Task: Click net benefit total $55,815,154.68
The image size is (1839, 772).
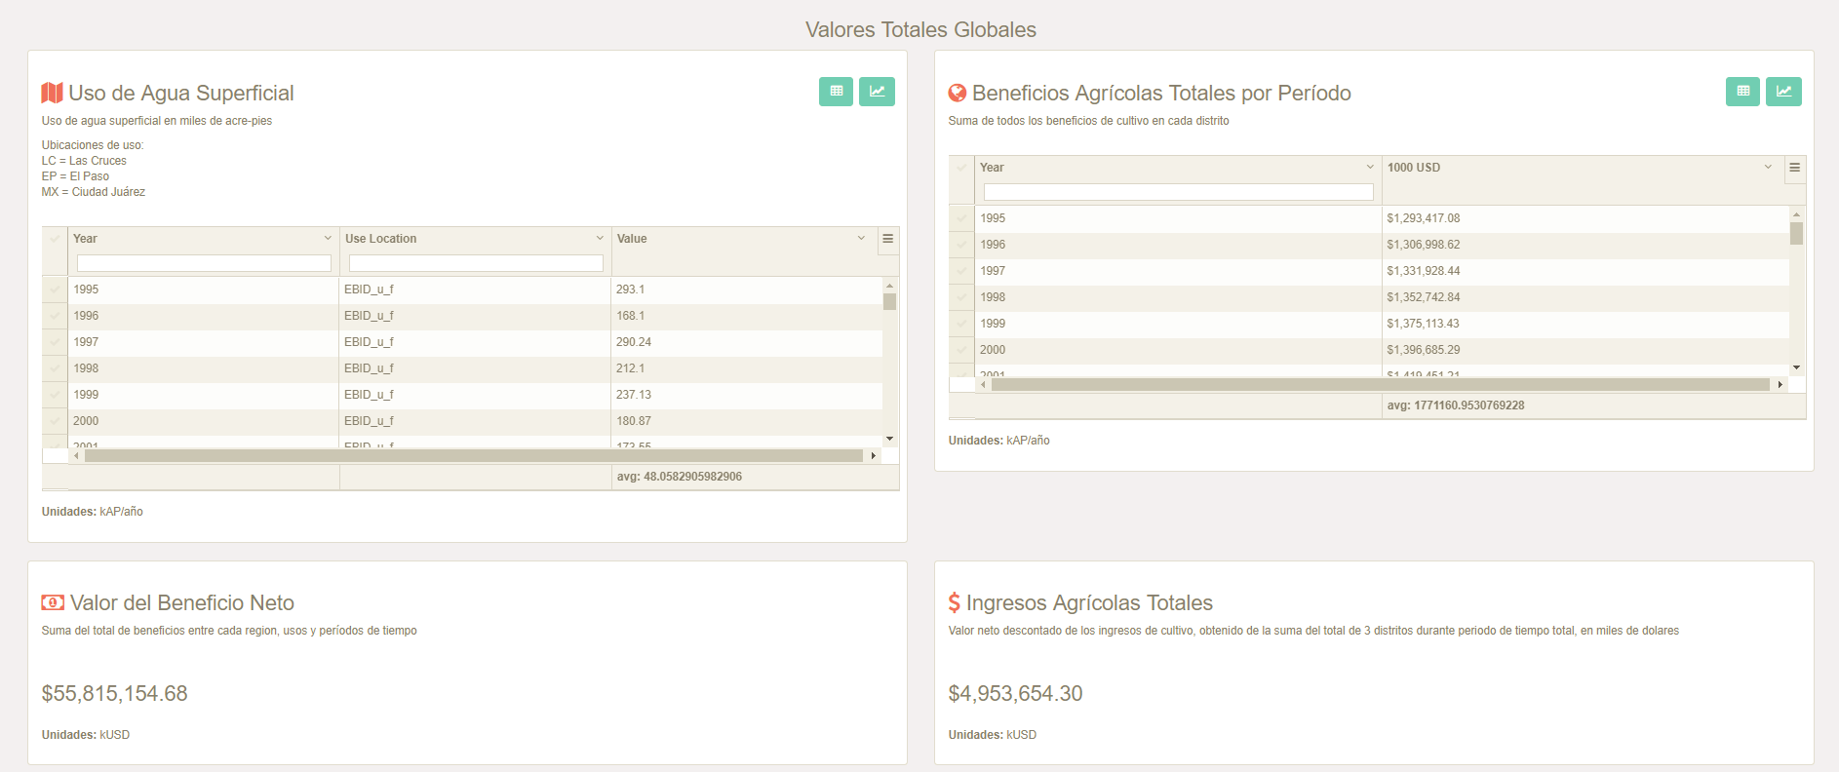Action: pos(114,693)
